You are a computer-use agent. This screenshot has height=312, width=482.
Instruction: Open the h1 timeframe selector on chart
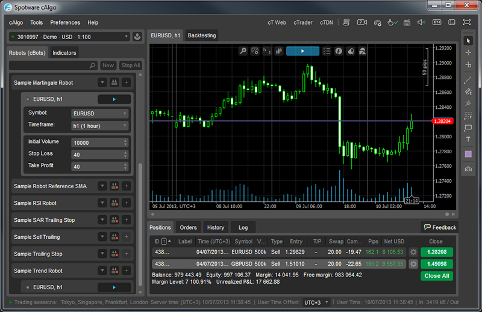(267, 51)
